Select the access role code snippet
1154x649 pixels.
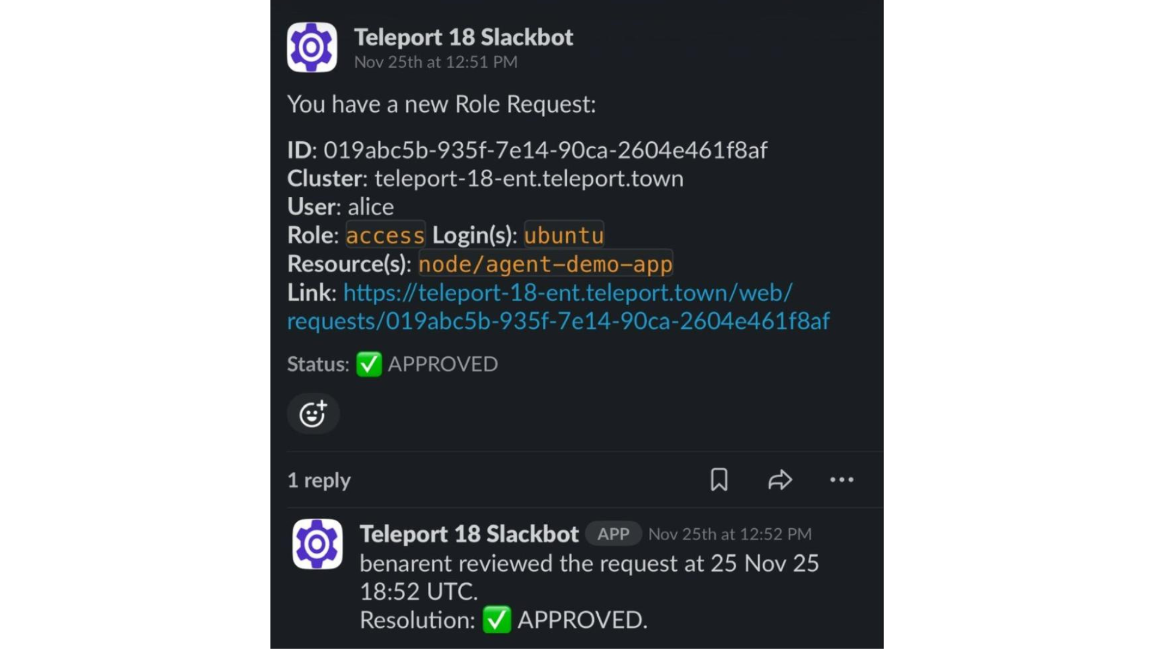pyautogui.click(x=385, y=235)
